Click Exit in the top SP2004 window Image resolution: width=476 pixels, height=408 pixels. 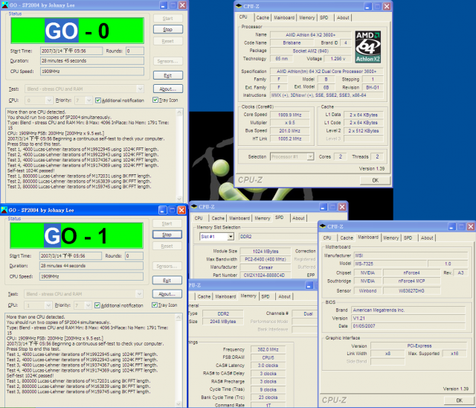[x=168, y=75]
